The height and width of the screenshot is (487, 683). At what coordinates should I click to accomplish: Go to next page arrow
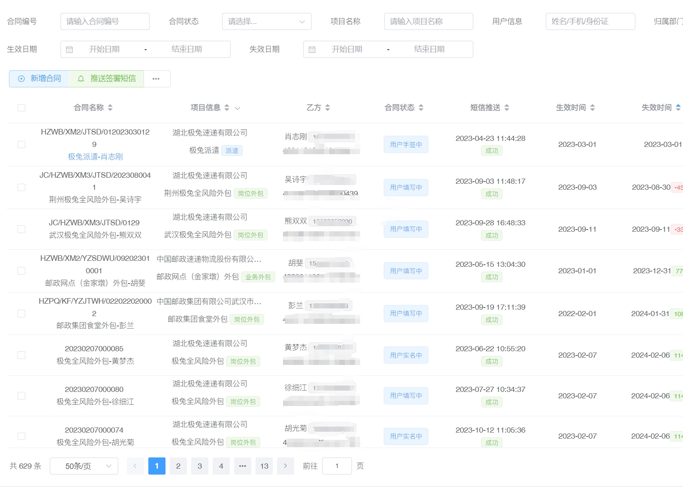pos(286,466)
